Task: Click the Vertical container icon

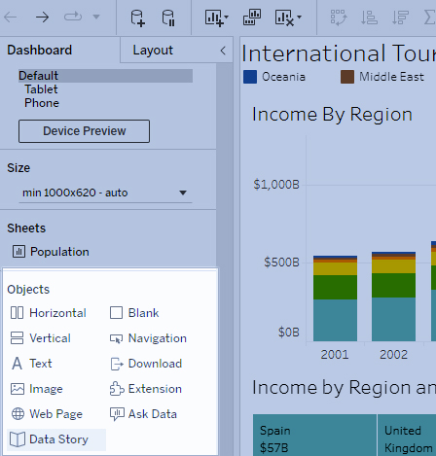Action: (17, 337)
